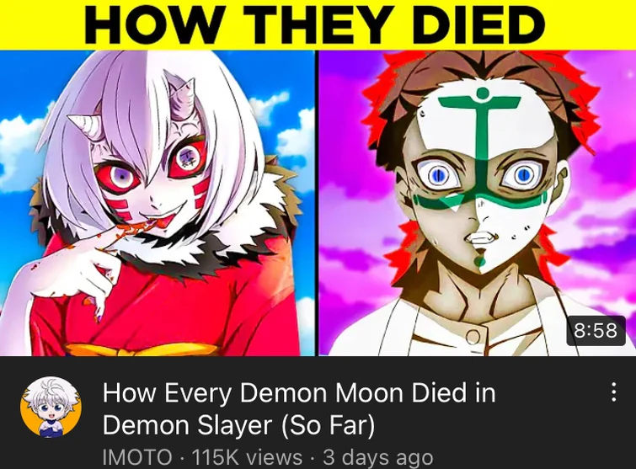Screen dimensions: 636x469
Task: Visit the IMOTO channel name link
Action: pos(137,457)
